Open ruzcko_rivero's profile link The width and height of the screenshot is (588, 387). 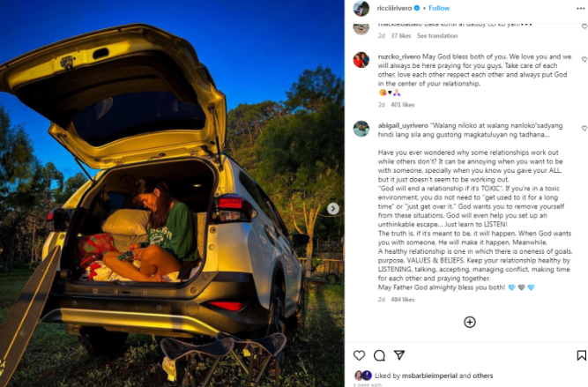coord(399,56)
